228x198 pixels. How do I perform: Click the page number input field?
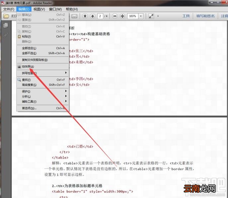[100, 16]
